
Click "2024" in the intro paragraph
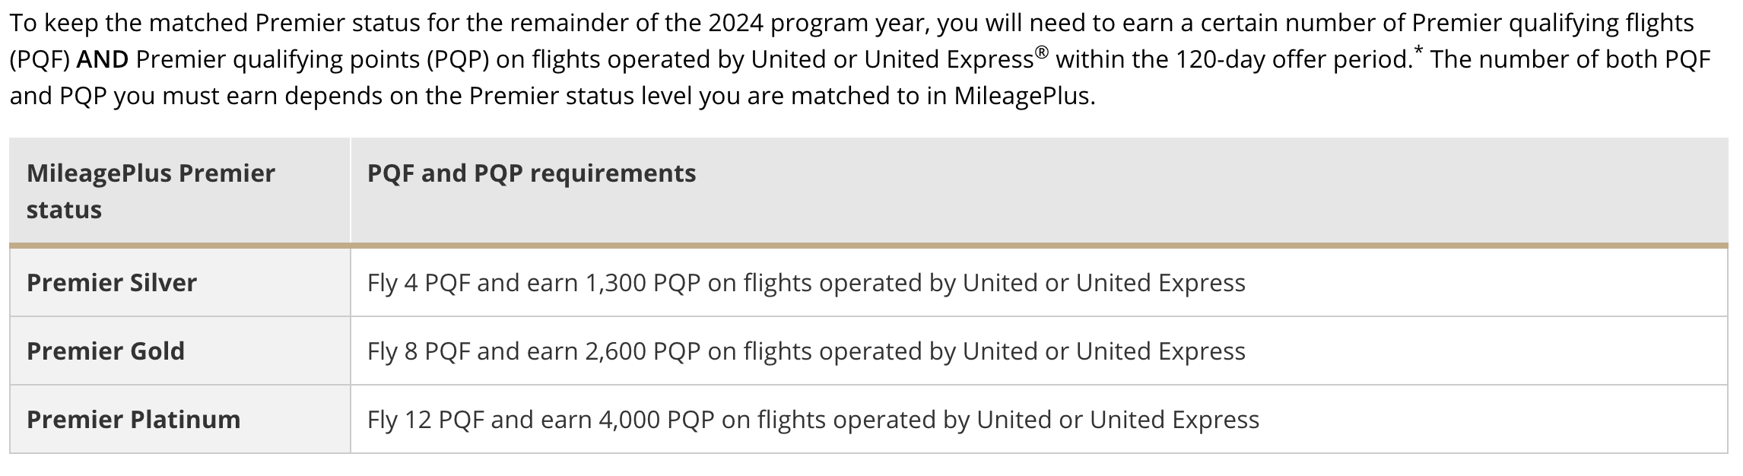pyautogui.click(x=735, y=23)
